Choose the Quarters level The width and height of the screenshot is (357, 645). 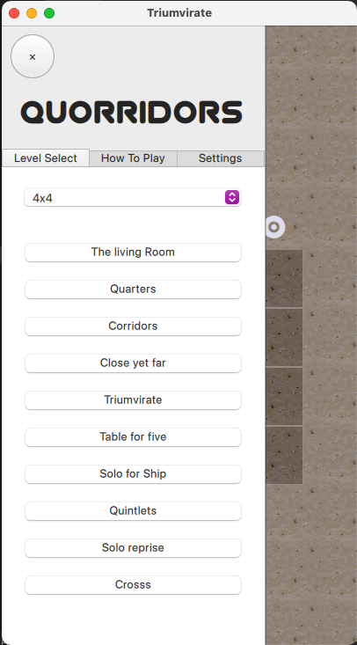tap(133, 290)
